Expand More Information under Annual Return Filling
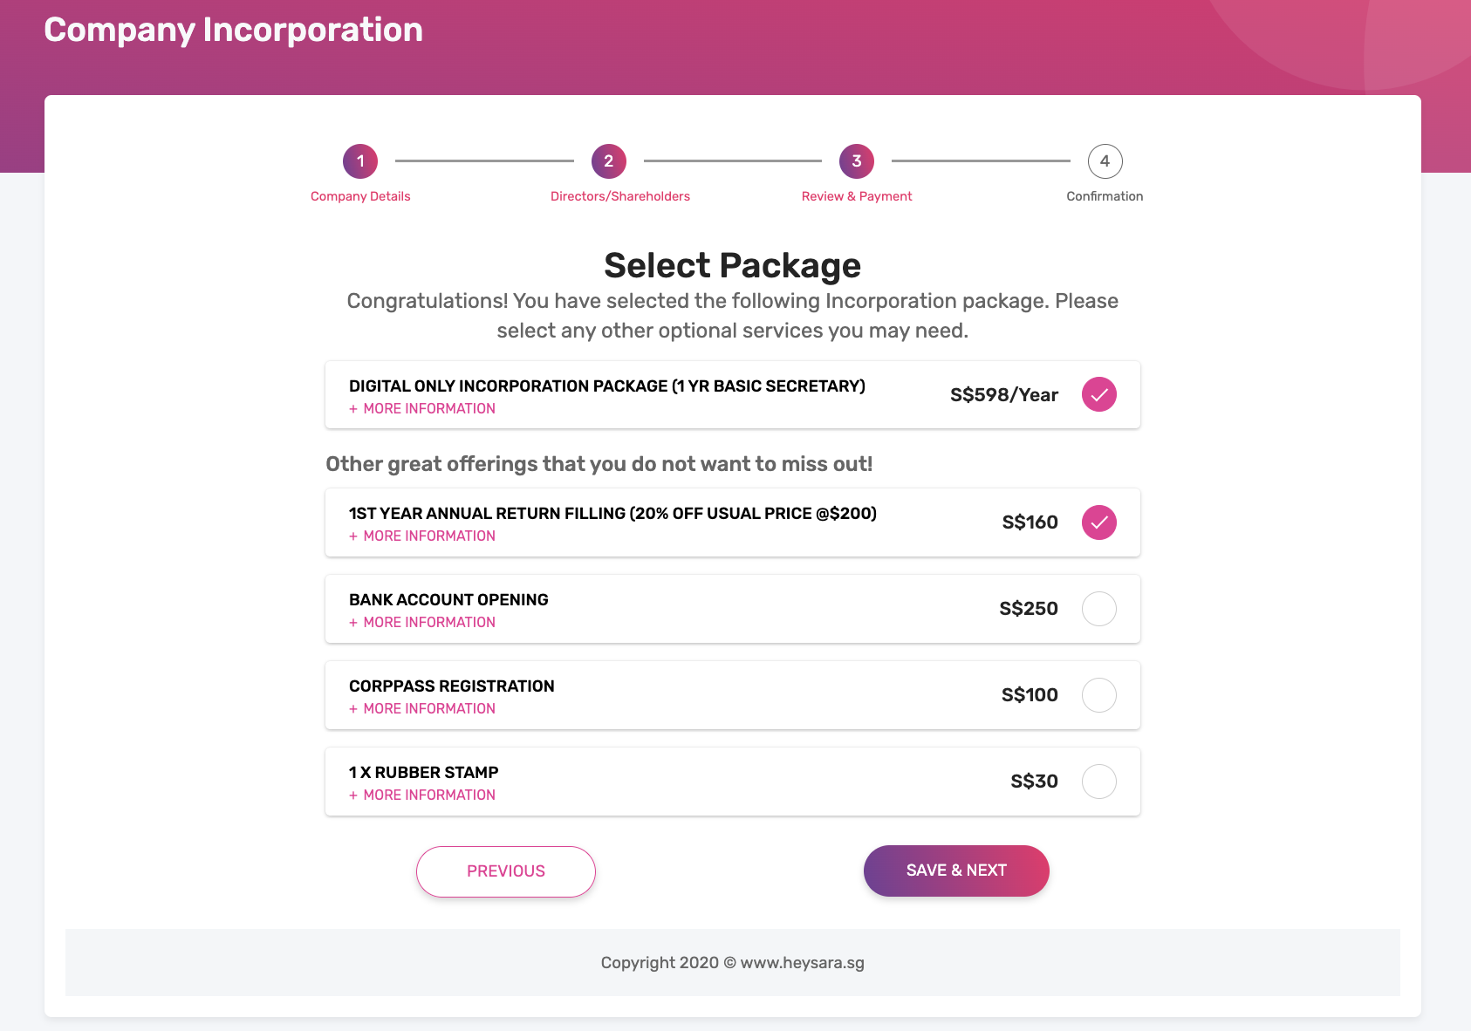Screen dimensions: 1471x1031 (422, 536)
